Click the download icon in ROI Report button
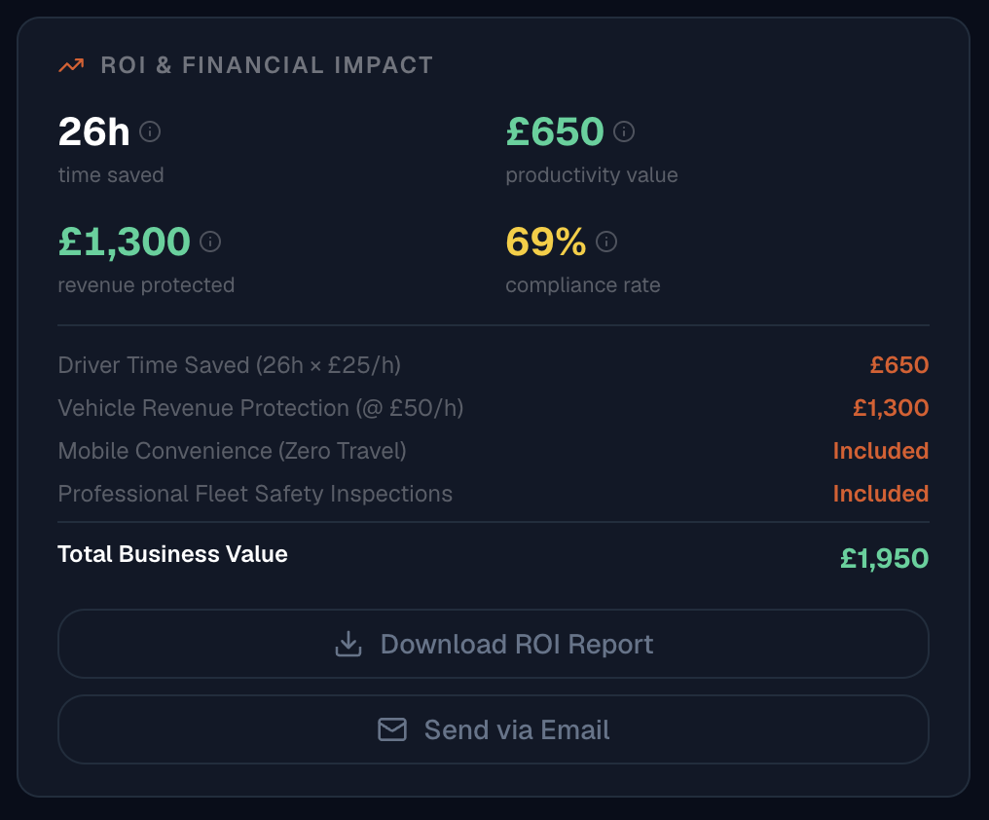The width and height of the screenshot is (989, 820). pyautogui.click(x=348, y=644)
